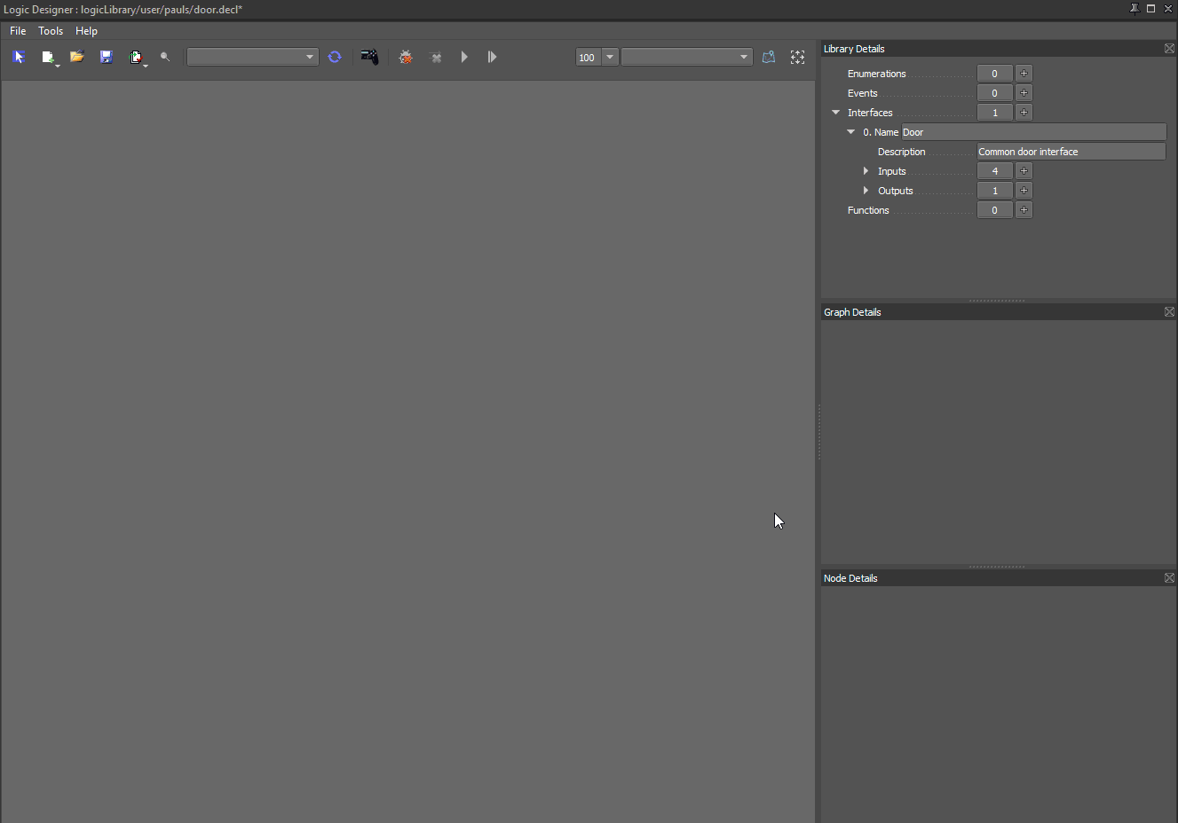Click the fit-to-view frame icon
Image resolution: width=1178 pixels, height=823 pixels.
[x=798, y=57]
